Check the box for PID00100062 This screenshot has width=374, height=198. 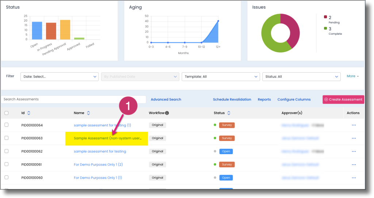[7, 151]
